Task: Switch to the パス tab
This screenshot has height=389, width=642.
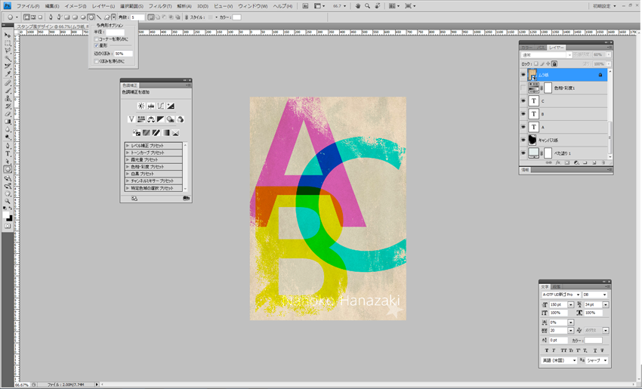Action: 541,48
